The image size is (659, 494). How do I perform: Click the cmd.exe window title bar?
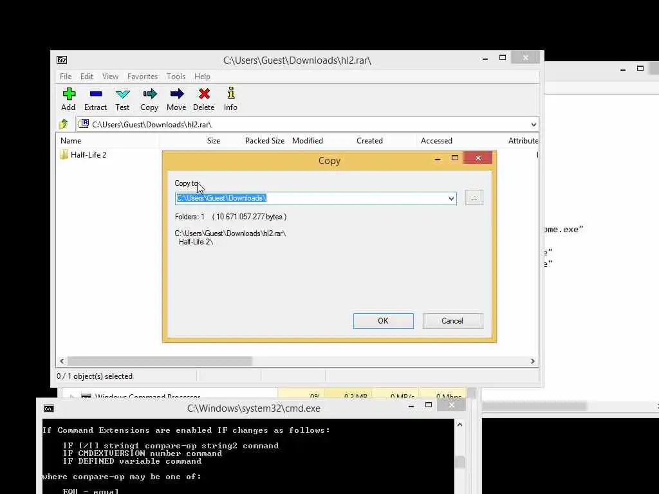(254, 408)
